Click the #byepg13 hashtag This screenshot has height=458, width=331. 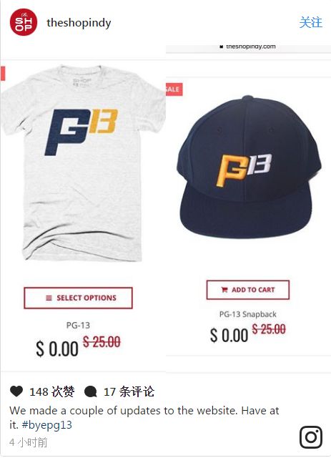(46, 424)
